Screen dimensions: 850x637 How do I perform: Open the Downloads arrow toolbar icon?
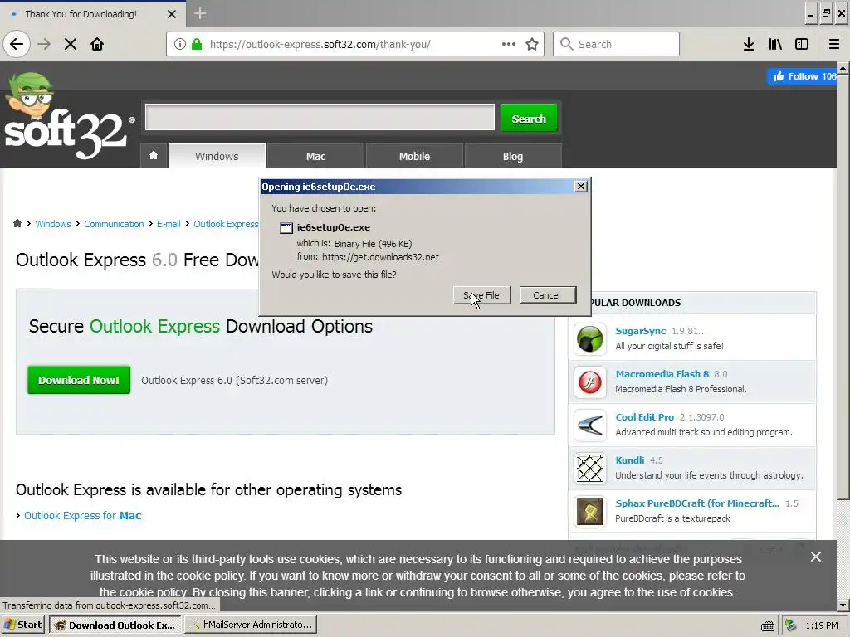(x=749, y=44)
